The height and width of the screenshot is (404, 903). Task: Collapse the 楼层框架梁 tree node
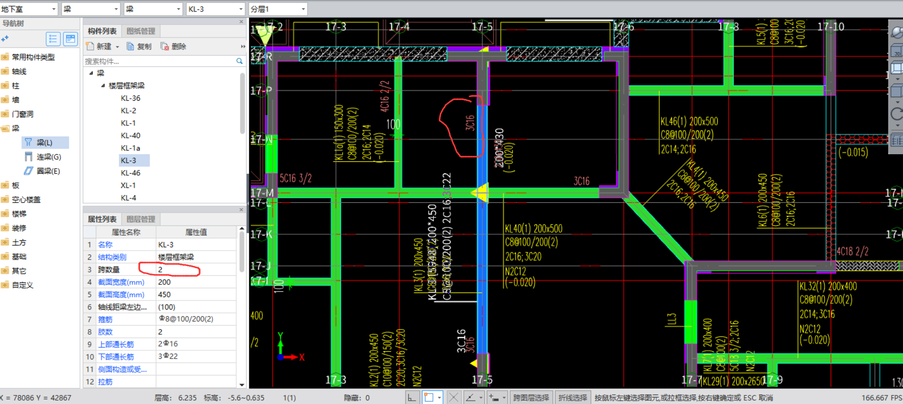pyautogui.click(x=103, y=85)
